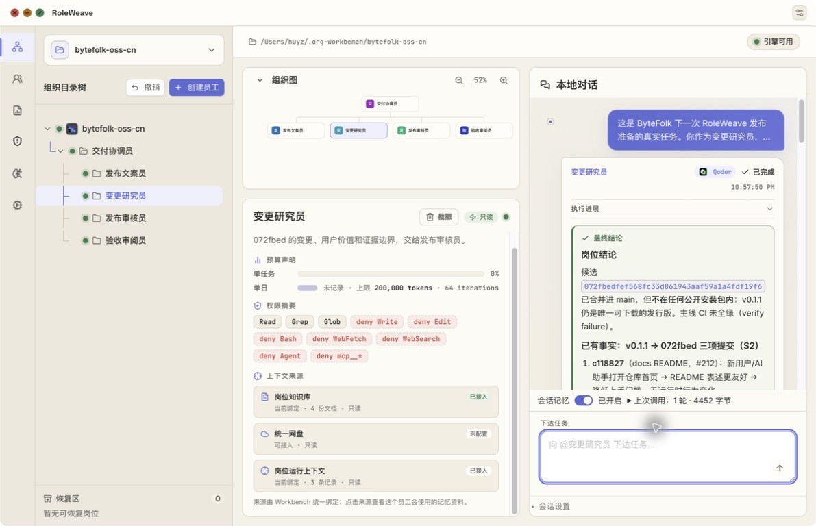The width and height of the screenshot is (816, 526).
Task: Click the 单任务 budget progress bar
Action: pos(391,274)
